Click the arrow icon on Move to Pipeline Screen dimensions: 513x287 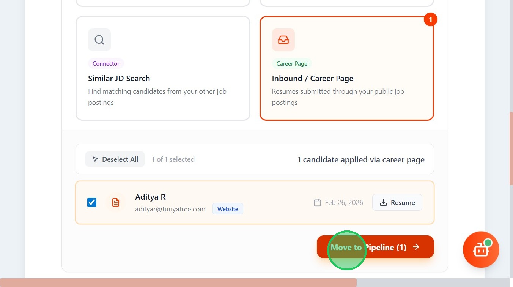pos(416,247)
